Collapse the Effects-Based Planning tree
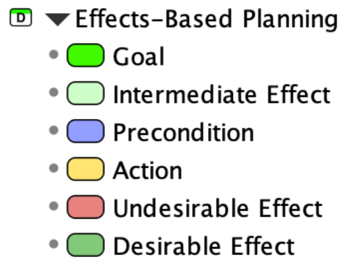Viewport: 350px width, 265px height. click(x=57, y=19)
